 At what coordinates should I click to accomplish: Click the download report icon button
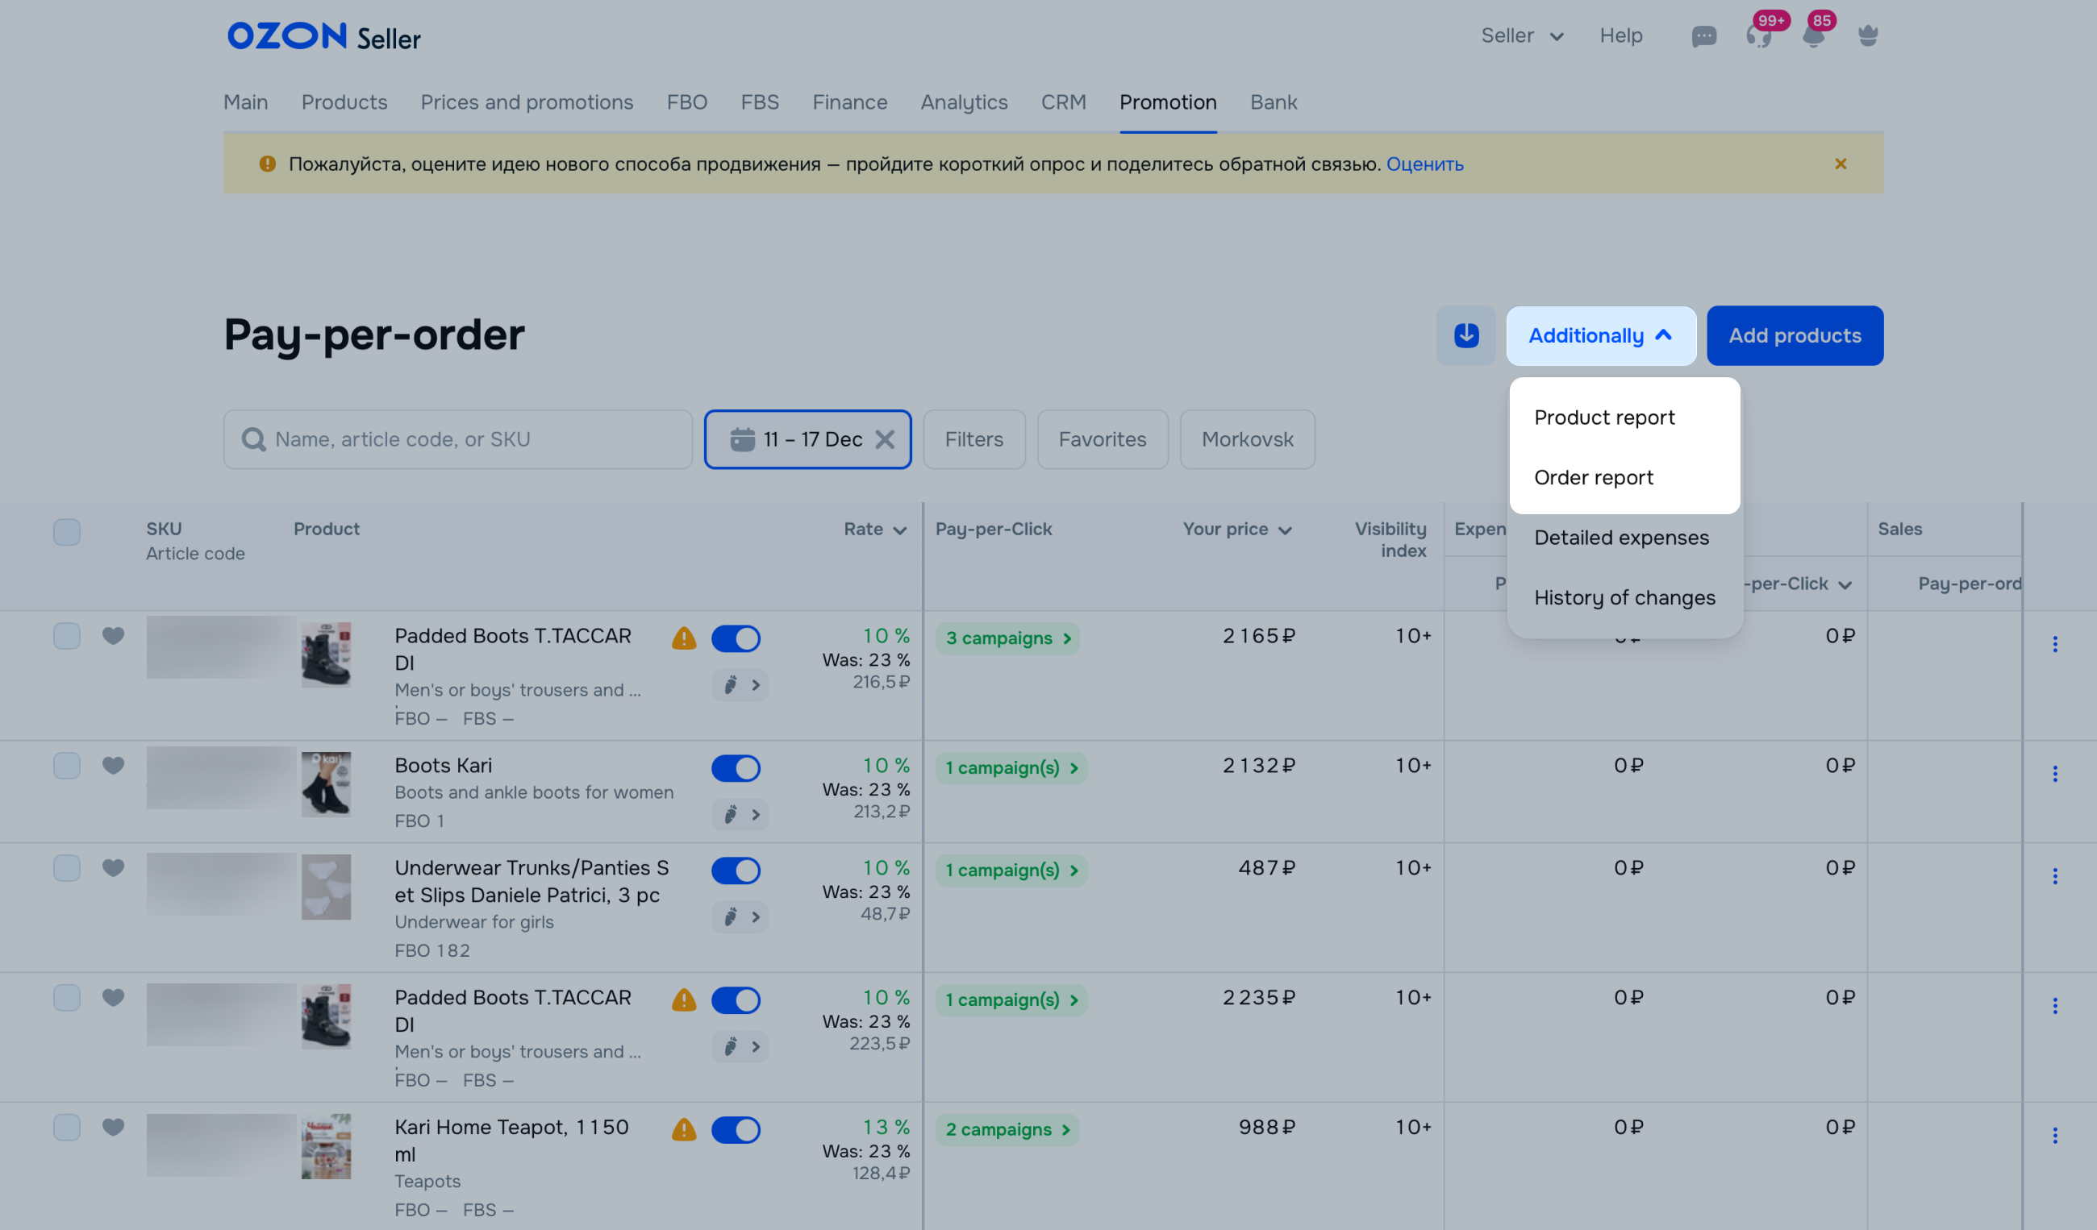tap(1465, 335)
